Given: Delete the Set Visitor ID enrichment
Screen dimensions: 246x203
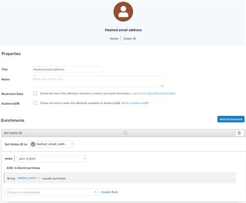Looking at the screenshot, I should click(x=239, y=133).
